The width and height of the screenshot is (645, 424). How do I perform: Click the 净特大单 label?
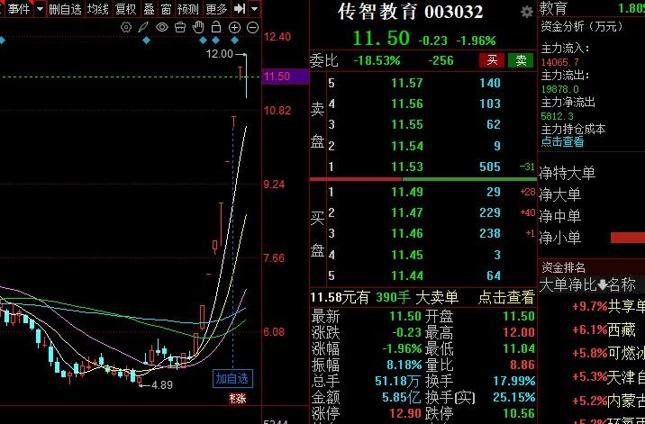click(568, 173)
